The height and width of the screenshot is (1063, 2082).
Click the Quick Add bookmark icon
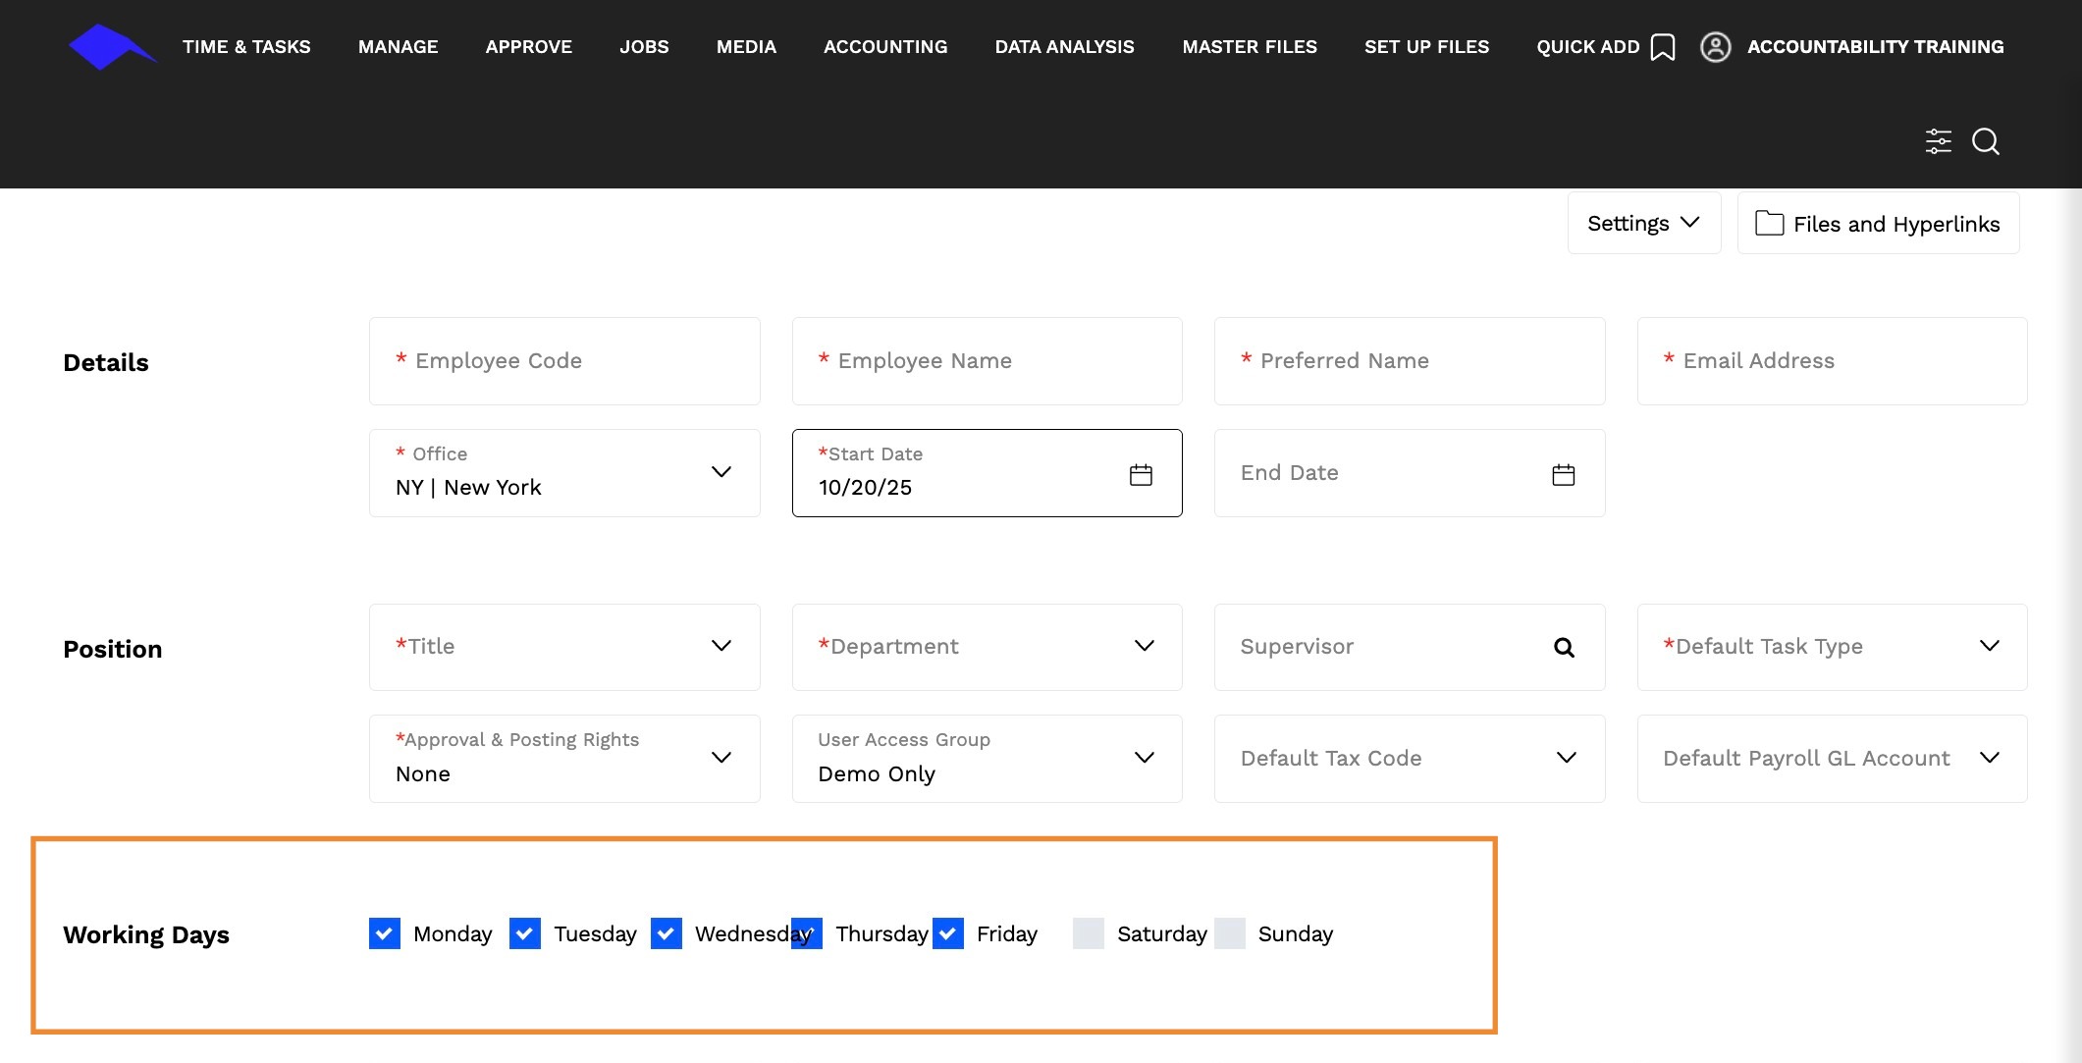pyautogui.click(x=1663, y=47)
